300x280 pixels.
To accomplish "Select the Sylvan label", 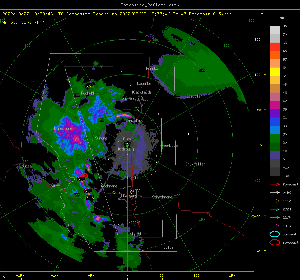I will point(128,98).
